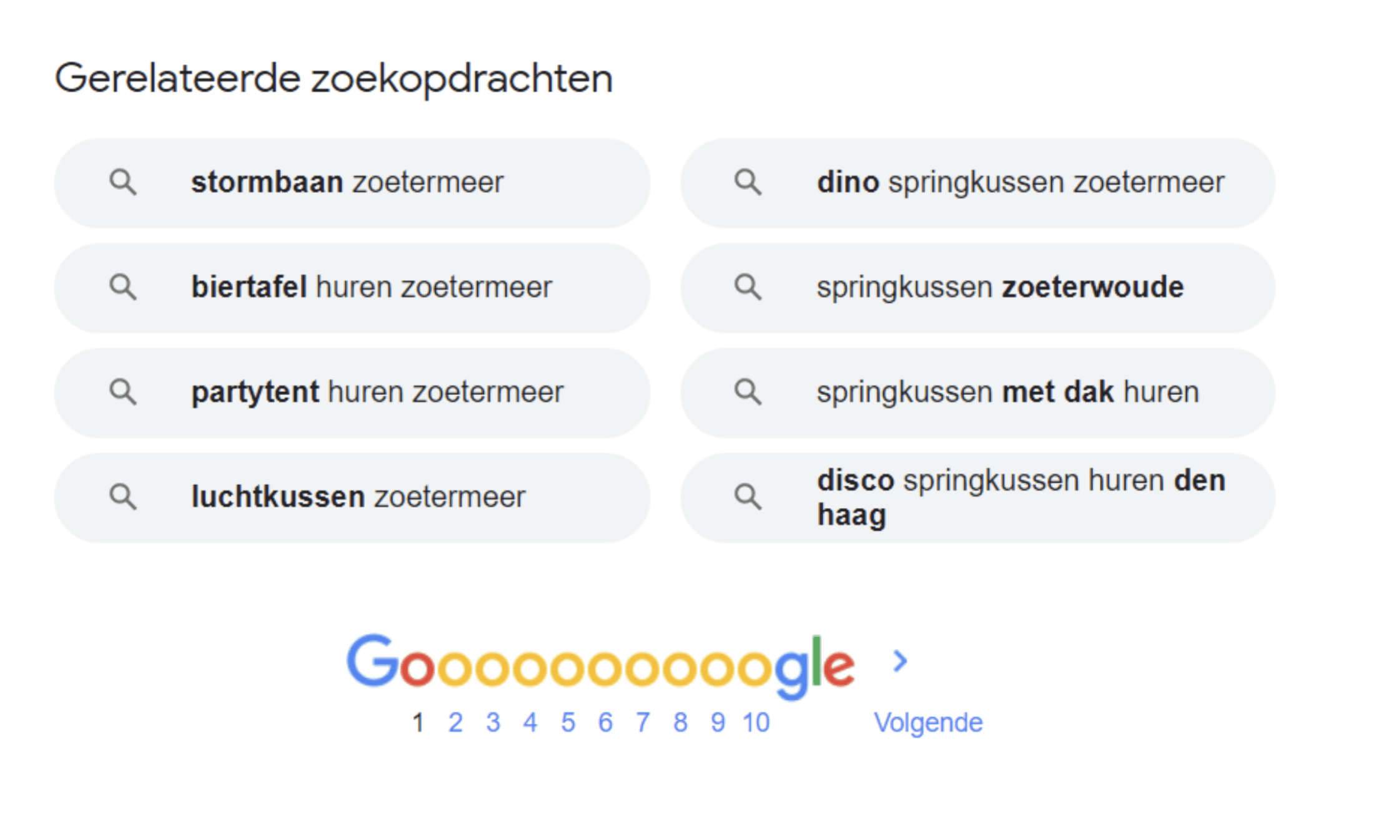Click magnifier icon next to luchtkussen zoetermeer
Screen dimensions: 1374x835
(122, 497)
